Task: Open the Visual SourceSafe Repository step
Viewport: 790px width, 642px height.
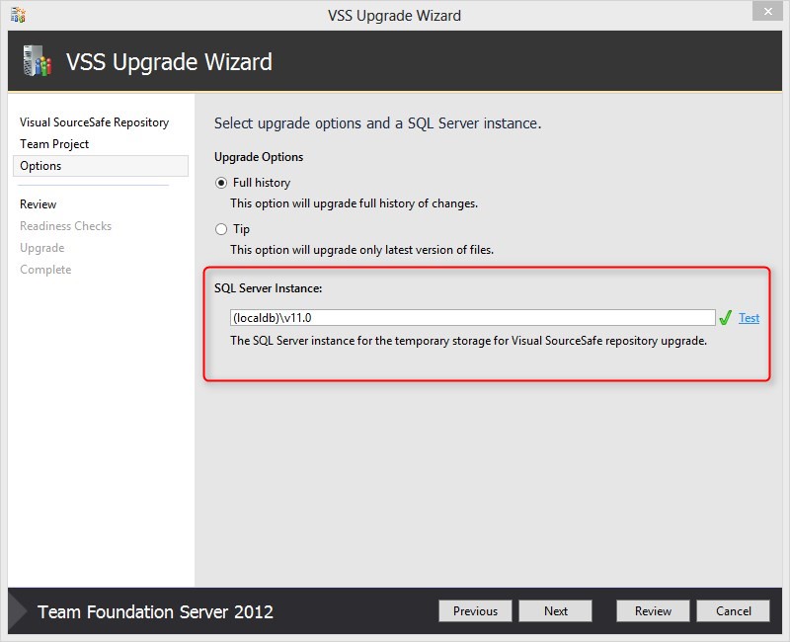Action: pyautogui.click(x=94, y=122)
